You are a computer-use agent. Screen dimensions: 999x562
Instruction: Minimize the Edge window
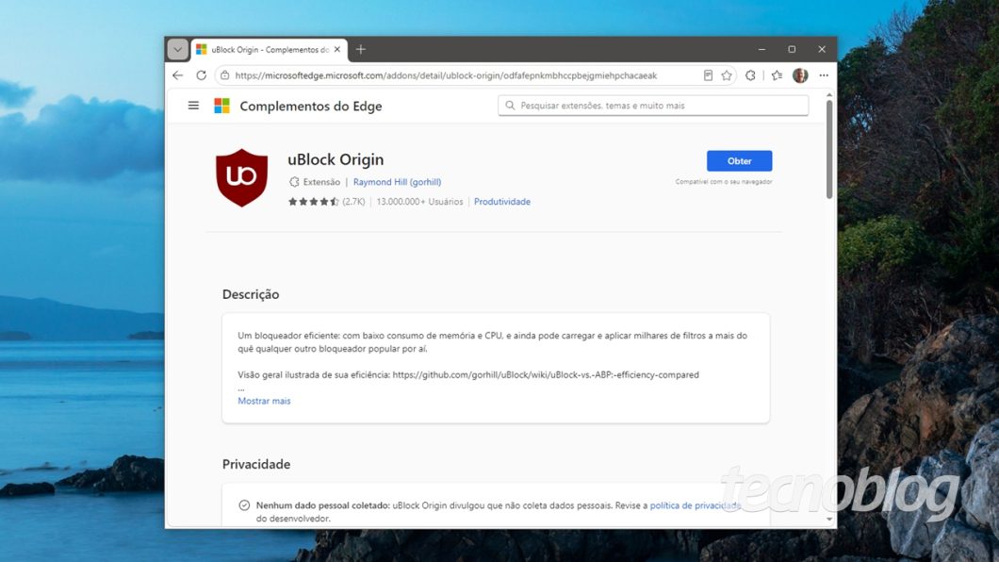coord(762,49)
